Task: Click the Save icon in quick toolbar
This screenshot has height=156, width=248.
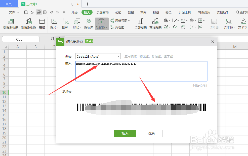Action: [x=26, y=12]
